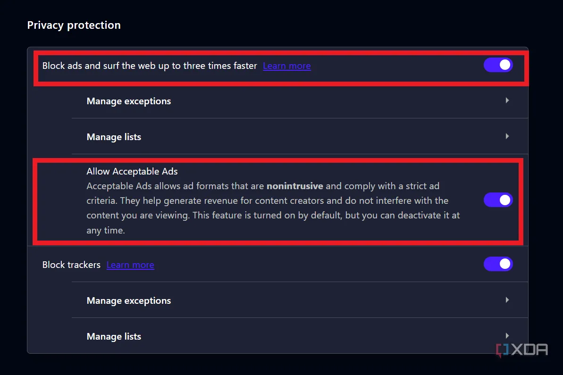This screenshot has height=375, width=563.
Task: Select Manage exceptions label under Block trackers
Action: [x=129, y=301]
